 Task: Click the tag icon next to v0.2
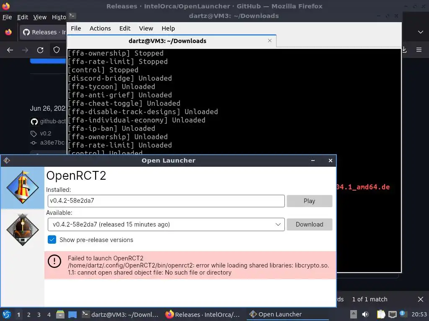(x=34, y=134)
